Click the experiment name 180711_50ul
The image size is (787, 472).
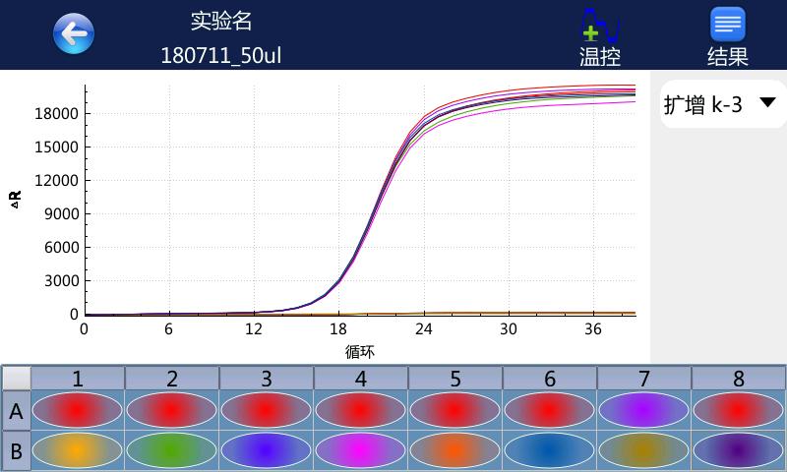pyautogui.click(x=221, y=55)
